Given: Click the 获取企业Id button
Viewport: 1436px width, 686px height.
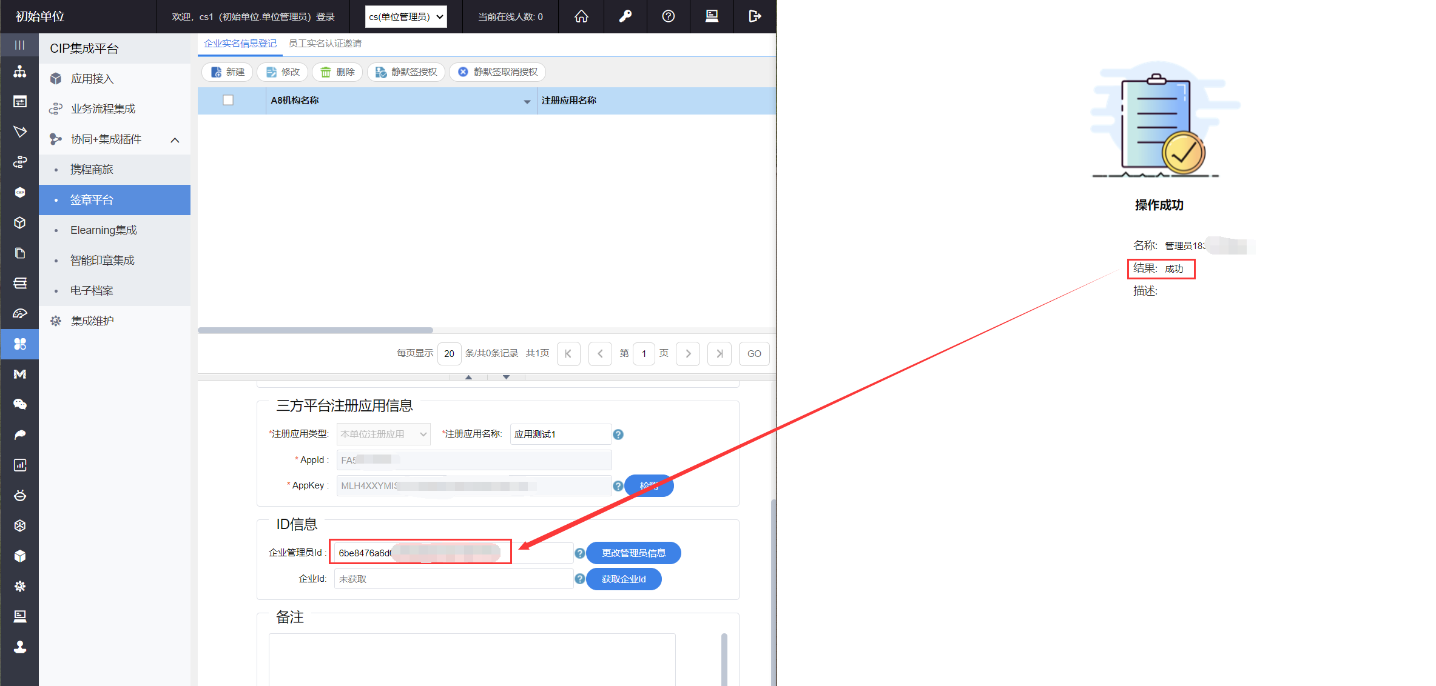Looking at the screenshot, I should point(623,579).
